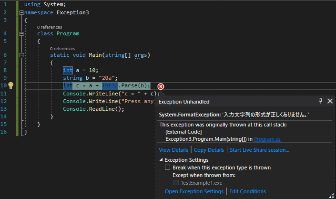Screen dimensions: 336x199
Task: Click the Exception3.Program.Main(string[]) stack frame
Action: pyautogui.click(x=206, y=139)
